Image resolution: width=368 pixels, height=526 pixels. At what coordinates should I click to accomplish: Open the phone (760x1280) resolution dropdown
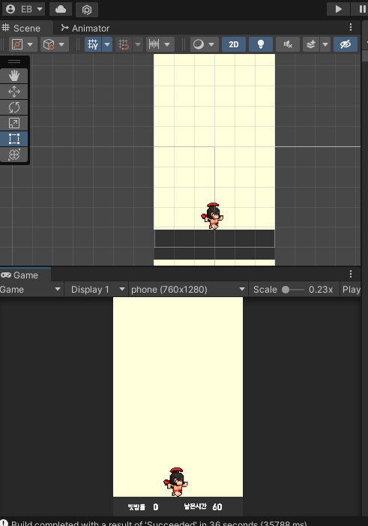[188, 289]
